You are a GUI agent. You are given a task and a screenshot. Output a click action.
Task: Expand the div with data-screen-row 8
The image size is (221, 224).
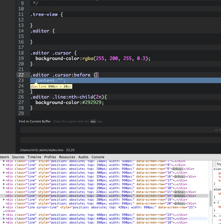4,165
